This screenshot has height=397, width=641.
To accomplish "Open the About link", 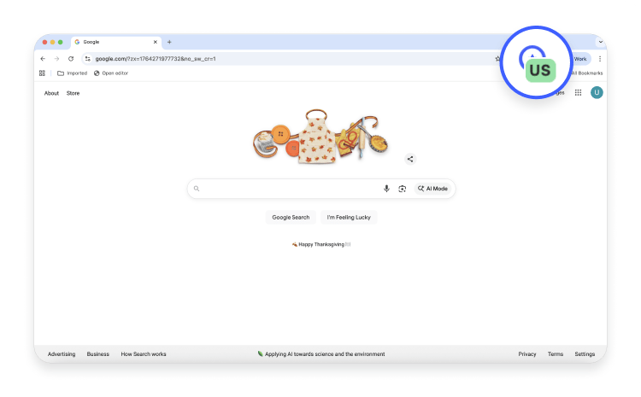I will (x=51, y=93).
